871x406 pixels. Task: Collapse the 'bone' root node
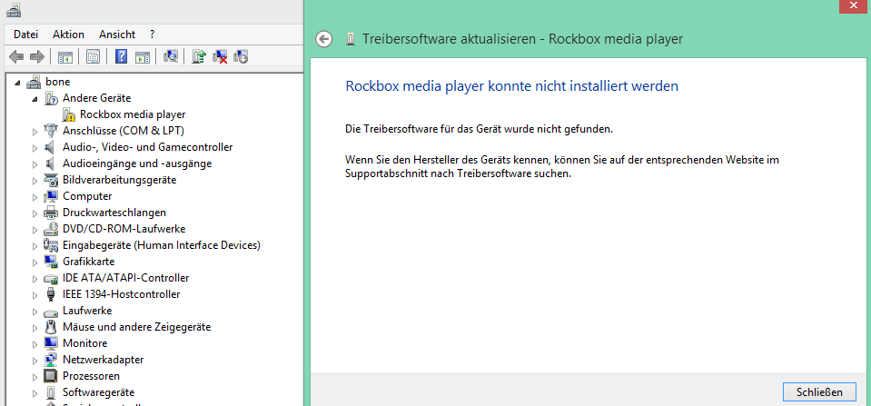[x=18, y=83]
